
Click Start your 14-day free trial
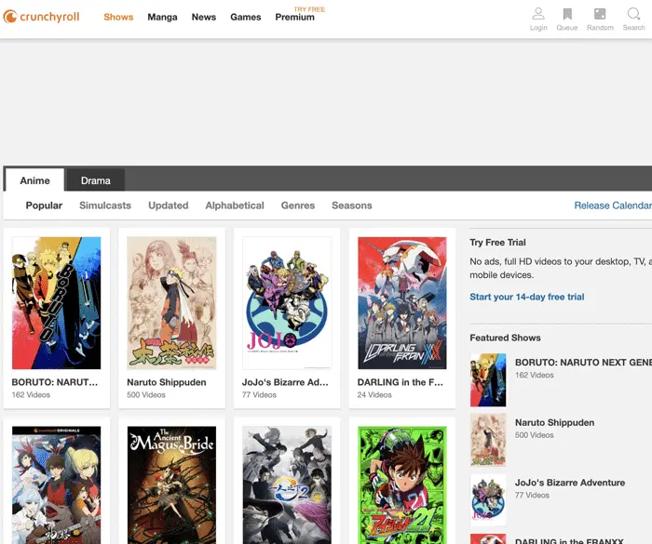click(x=527, y=297)
